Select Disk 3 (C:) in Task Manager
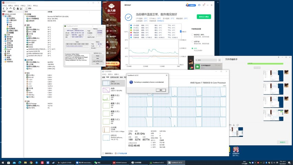Image resolution: width=293 pixels, height=165 pixels. click(113, 122)
